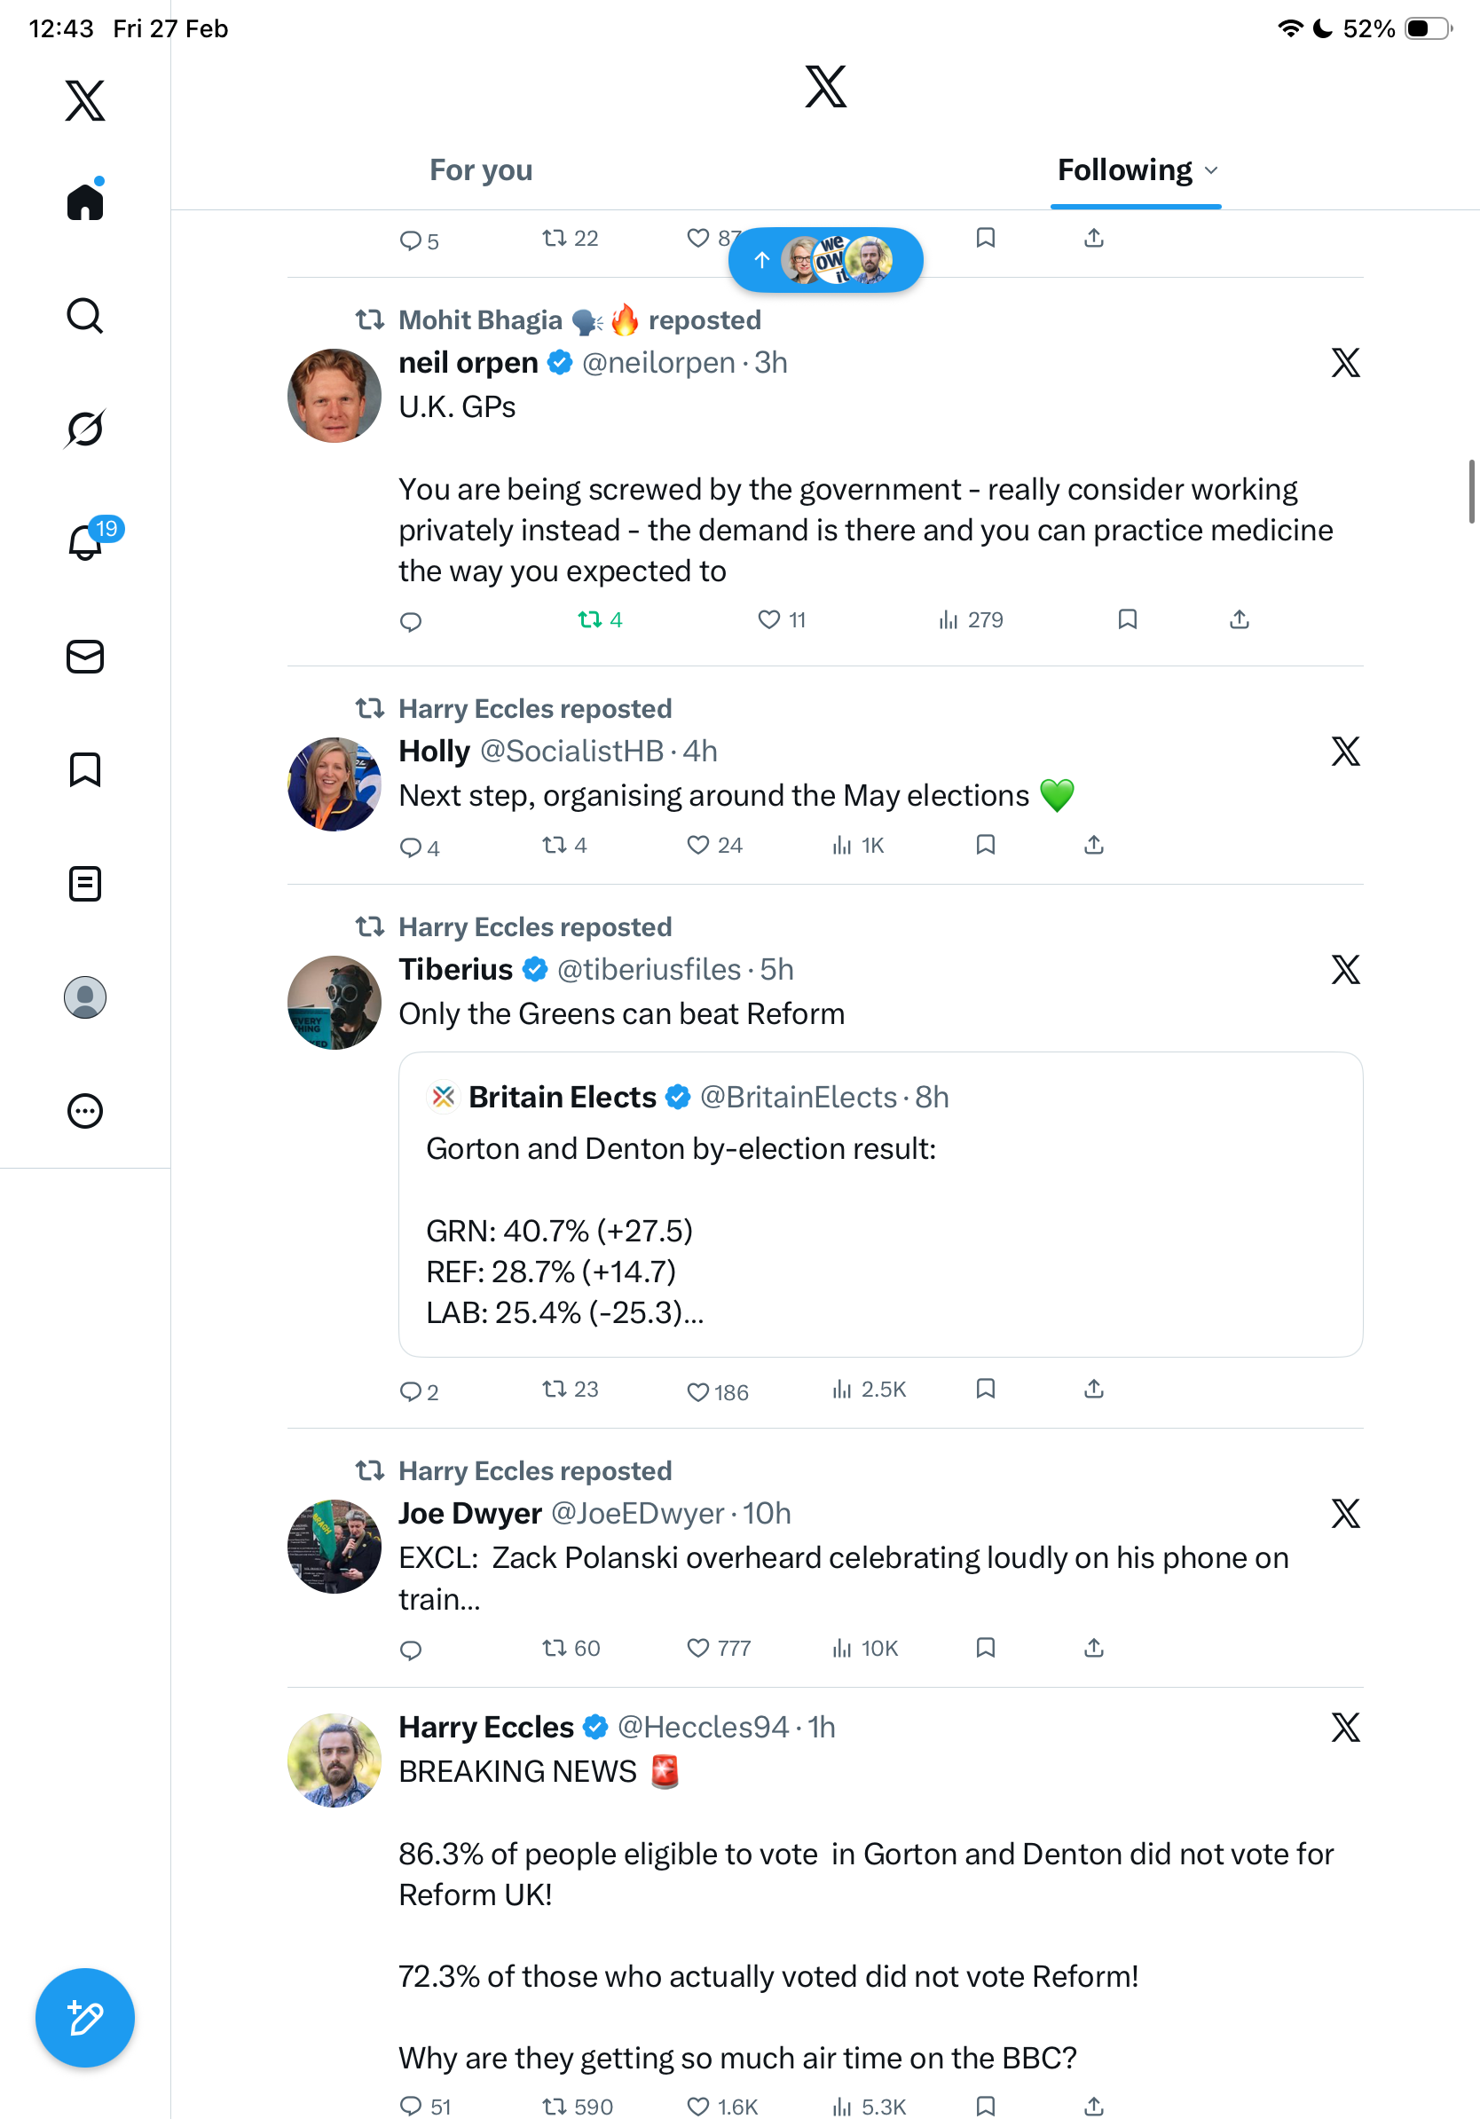Open the profile icon in sidebar
The width and height of the screenshot is (1480, 2119).
(x=85, y=997)
